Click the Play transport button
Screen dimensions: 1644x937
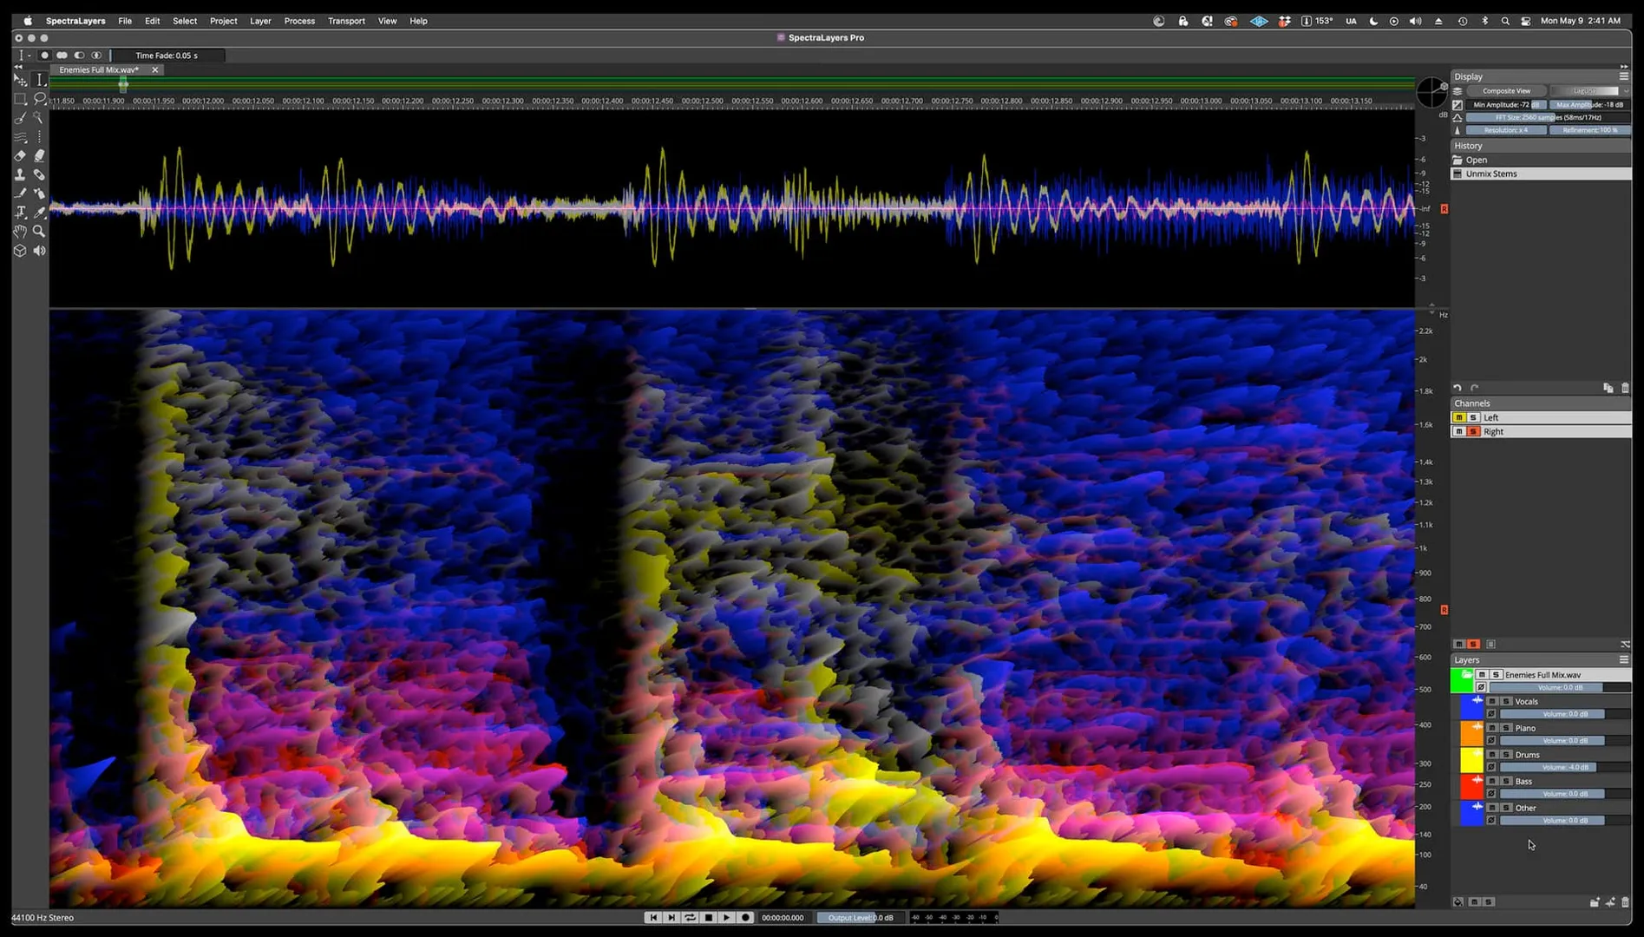[727, 917]
